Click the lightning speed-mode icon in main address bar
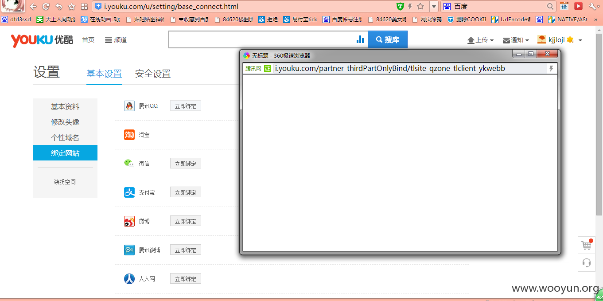 (x=410, y=6)
